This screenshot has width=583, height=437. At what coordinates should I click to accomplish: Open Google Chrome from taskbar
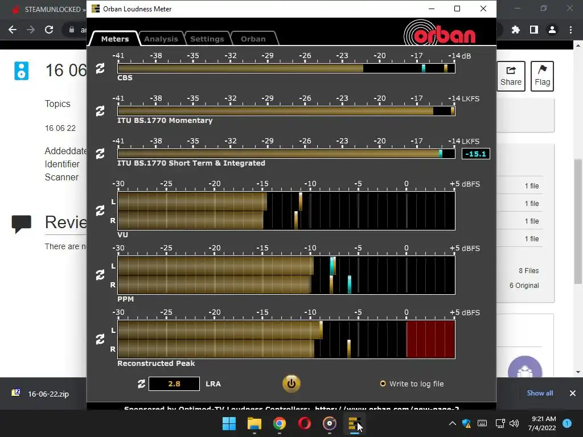[279, 423]
